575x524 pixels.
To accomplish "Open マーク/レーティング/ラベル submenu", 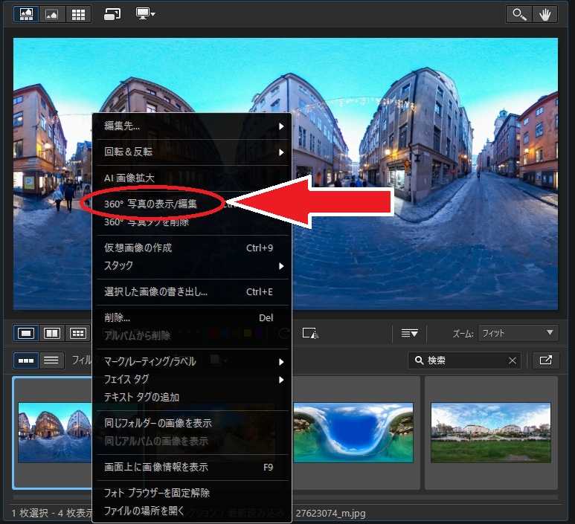I will pyautogui.click(x=192, y=362).
